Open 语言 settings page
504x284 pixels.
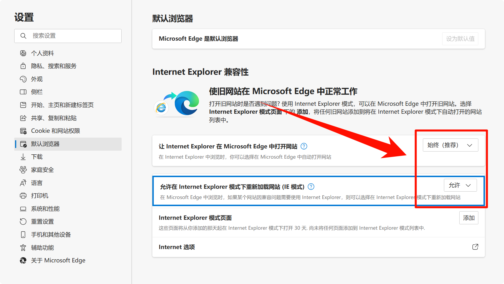[x=68, y=183]
